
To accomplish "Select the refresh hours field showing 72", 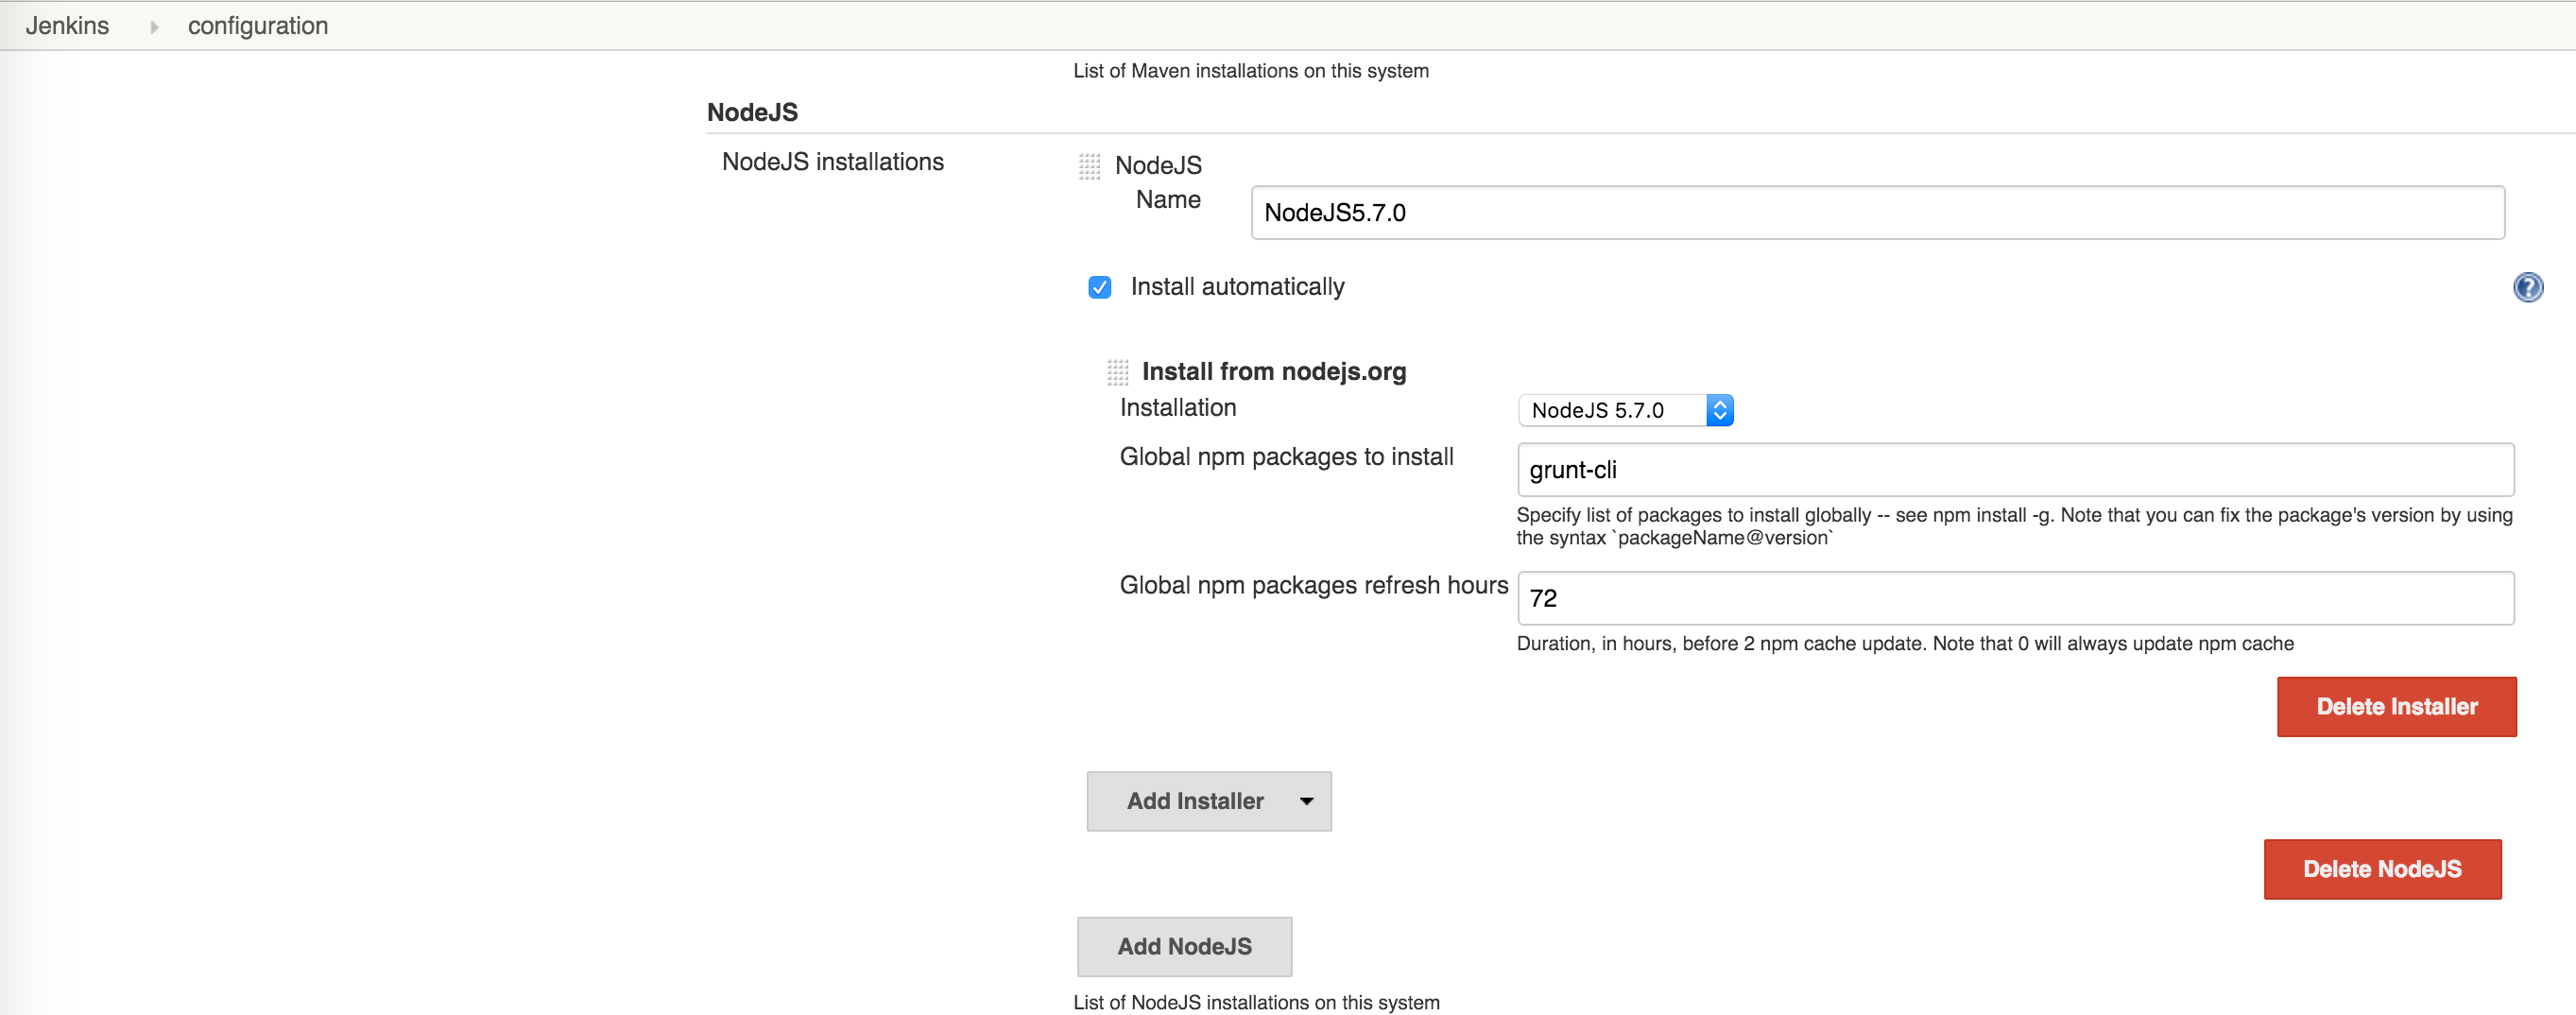I will click(x=2014, y=598).
